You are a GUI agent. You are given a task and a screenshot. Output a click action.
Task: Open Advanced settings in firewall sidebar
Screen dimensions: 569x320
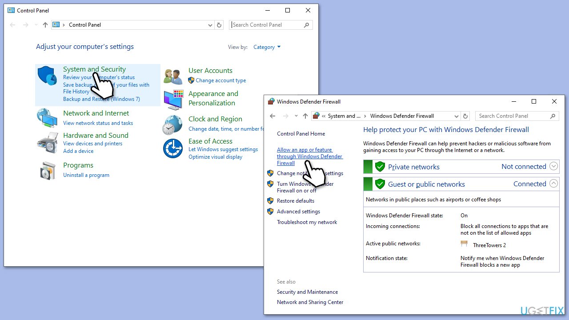(x=298, y=212)
